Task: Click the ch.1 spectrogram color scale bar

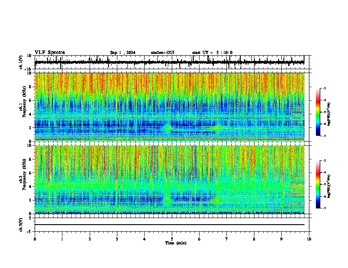Action: click(x=318, y=112)
